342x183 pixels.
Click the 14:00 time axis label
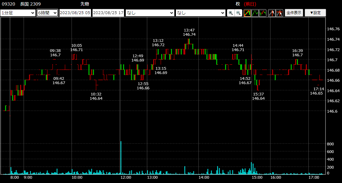(204, 177)
